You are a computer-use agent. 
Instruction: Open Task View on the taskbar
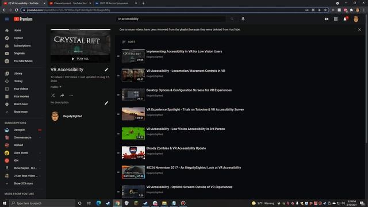tap(89, 203)
